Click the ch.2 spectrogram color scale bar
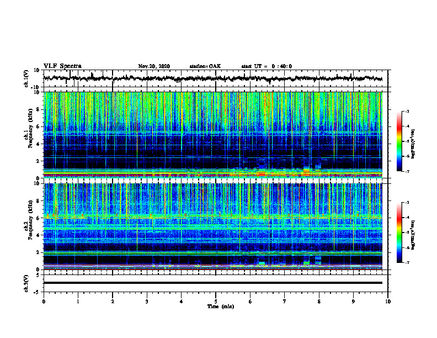This screenshot has height=338, width=437. click(399, 233)
